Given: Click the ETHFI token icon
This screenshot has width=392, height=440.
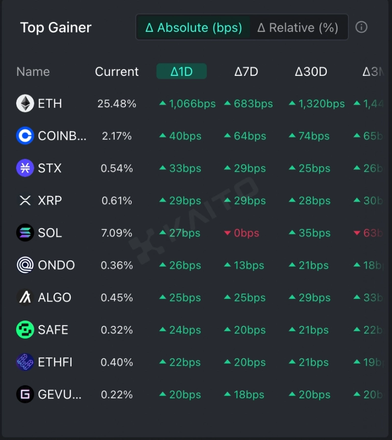Looking at the screenshot, I should pos(25,362).
